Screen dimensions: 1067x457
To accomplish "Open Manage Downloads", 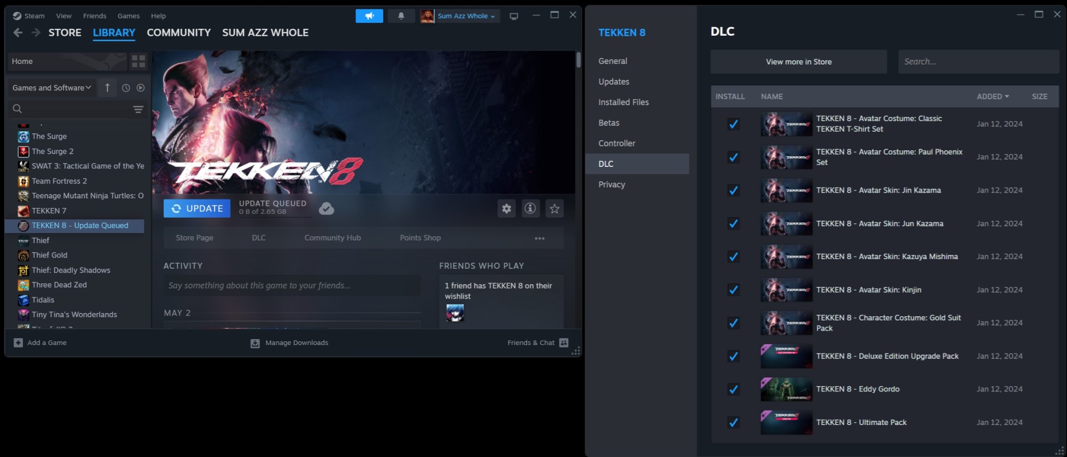I will tap(290, 343).
